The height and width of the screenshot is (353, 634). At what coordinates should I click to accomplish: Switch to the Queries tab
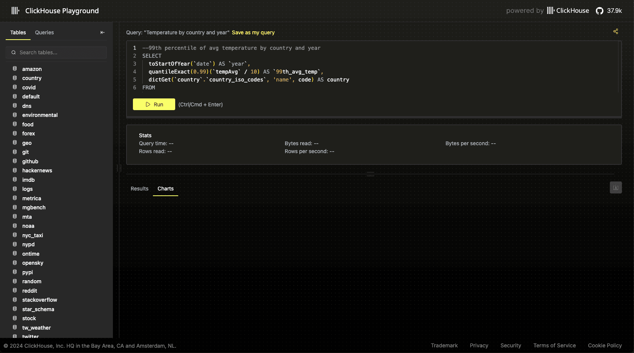tap(44, 32)
